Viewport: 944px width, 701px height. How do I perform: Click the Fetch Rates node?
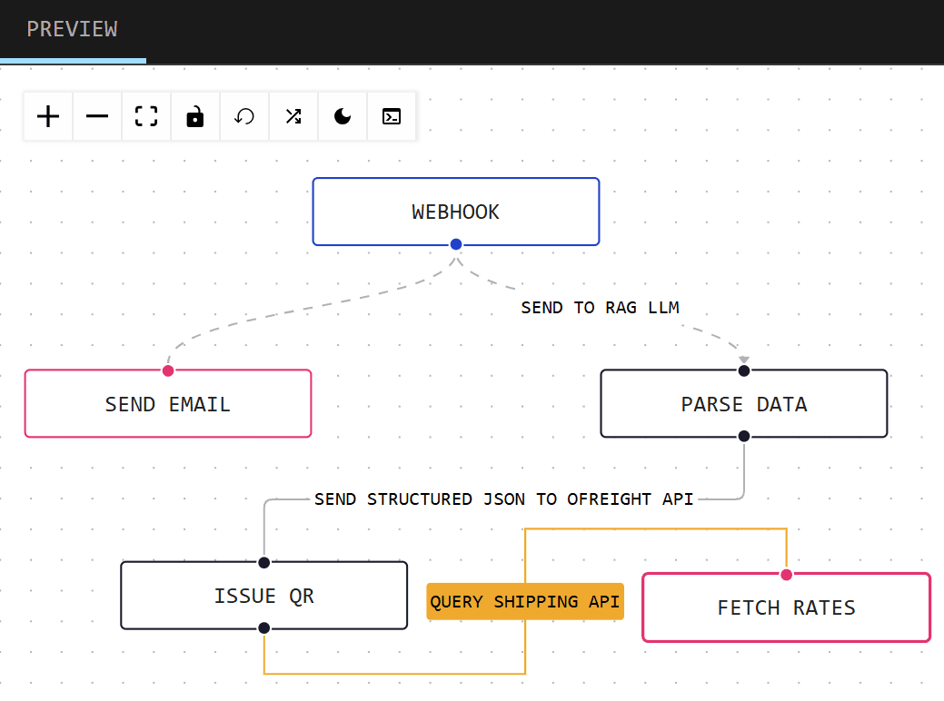tap(786, 607)
